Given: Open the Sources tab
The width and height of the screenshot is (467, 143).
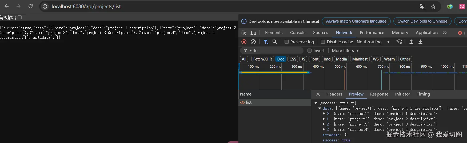Looking at the screenshot, I should pos(320,33).
